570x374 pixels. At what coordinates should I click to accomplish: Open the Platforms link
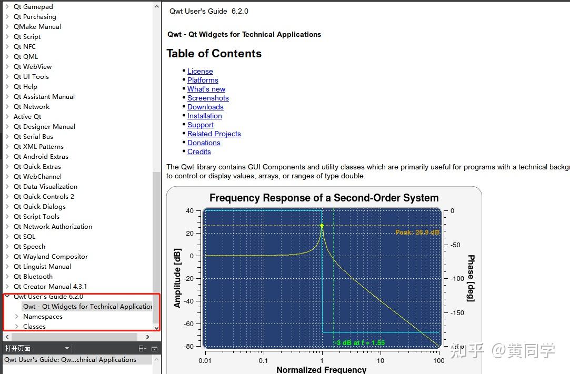pyautogui.click(x=203, y=80)
